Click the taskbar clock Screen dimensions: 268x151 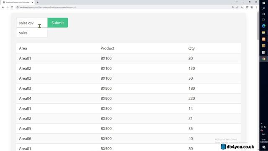[263, 141]
